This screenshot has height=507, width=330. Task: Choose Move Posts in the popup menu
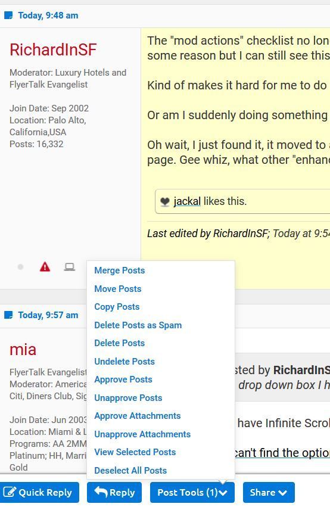pyautogui.click(x=118, y=289)
